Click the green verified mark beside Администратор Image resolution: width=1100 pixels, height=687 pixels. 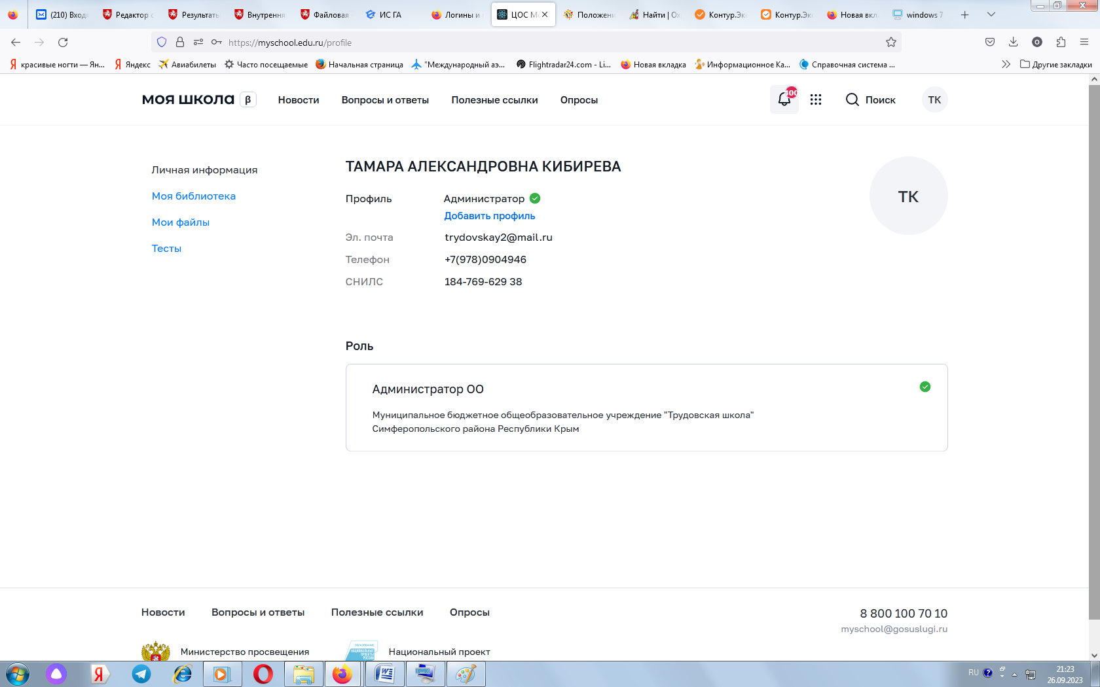click(x=535, y=198)
